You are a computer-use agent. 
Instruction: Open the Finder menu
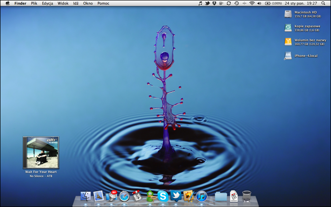[20, 3]
